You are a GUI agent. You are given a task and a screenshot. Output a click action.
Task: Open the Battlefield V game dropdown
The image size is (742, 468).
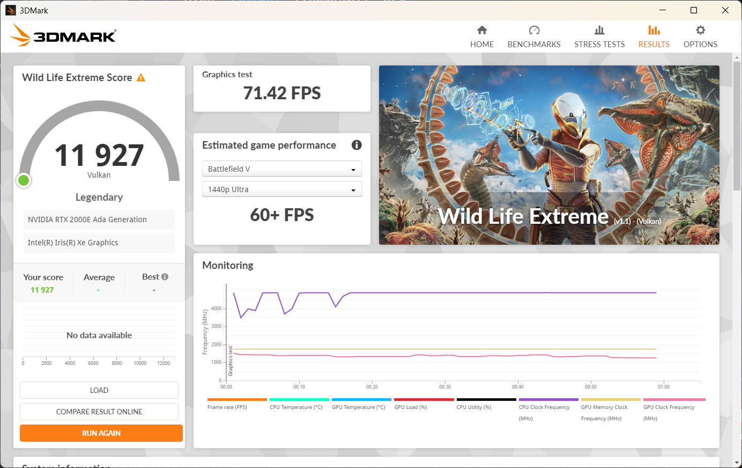tap(281, 169)
